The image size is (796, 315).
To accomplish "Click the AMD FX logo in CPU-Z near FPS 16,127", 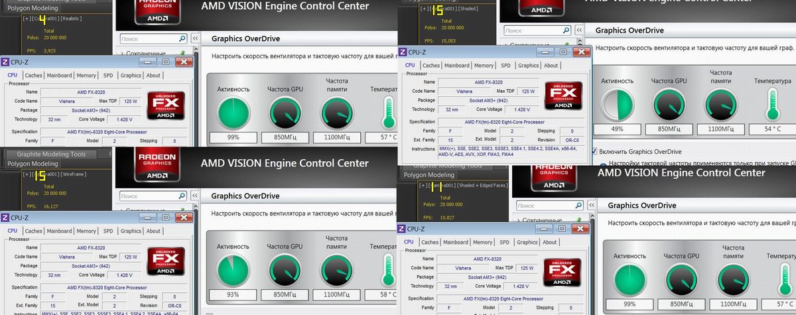I will pyautogui.click(x=165, y=261).
